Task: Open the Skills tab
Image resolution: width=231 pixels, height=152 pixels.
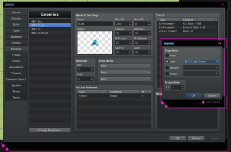Action: pos(16,25)
